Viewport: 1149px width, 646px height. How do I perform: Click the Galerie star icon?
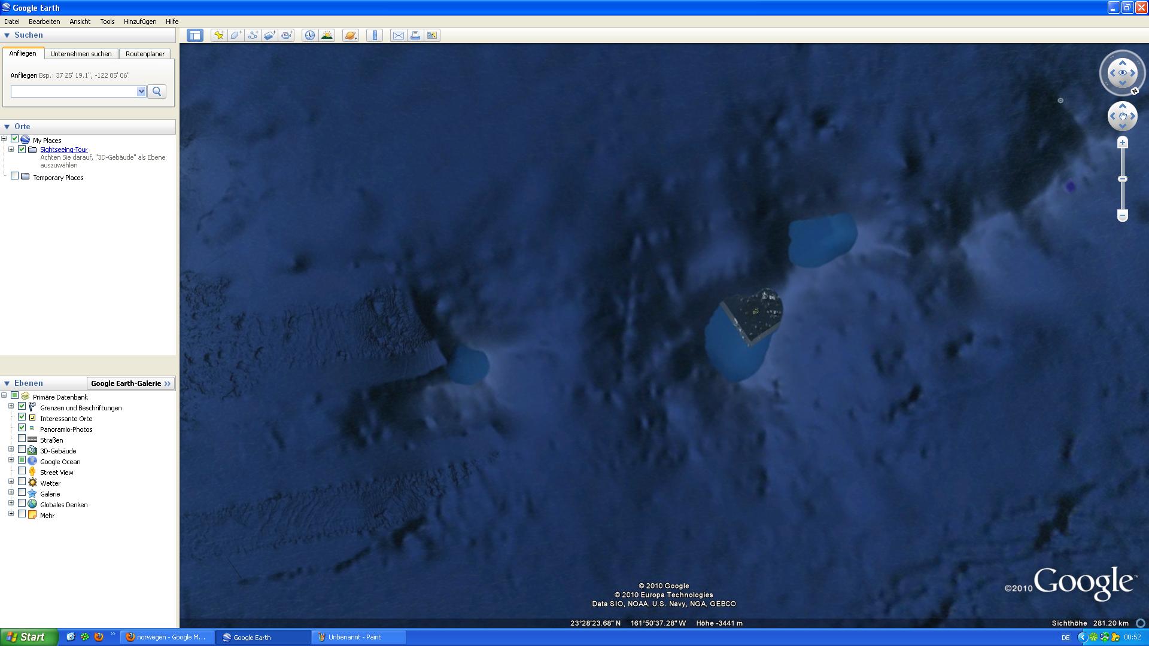coord(32,493)
